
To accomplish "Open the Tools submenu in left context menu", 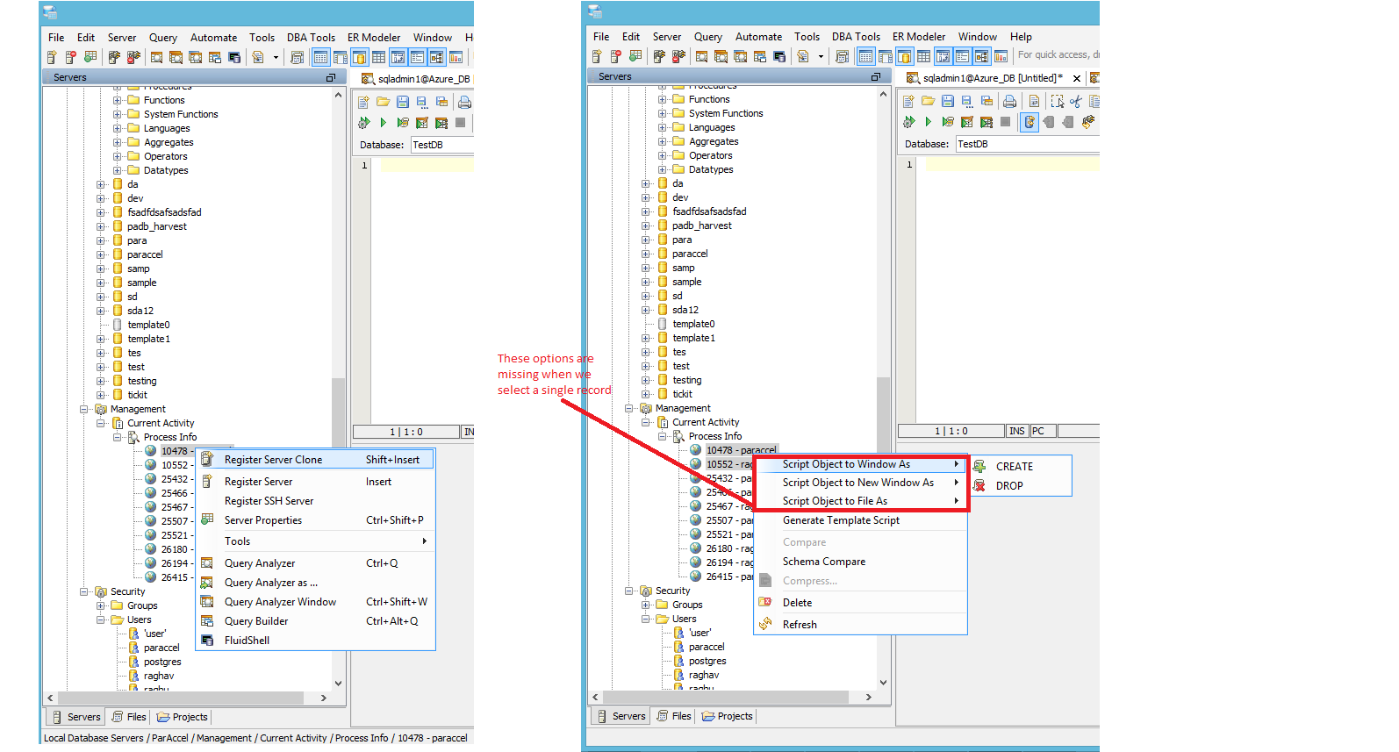I will [x=315, y=541].
